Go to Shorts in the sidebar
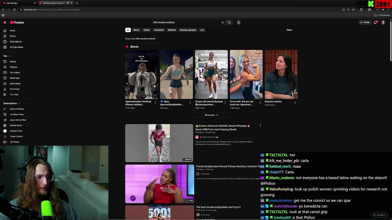 click(13, 36)
